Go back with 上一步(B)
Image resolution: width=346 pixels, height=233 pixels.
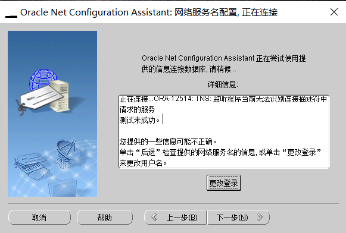(x=175, y=218)
